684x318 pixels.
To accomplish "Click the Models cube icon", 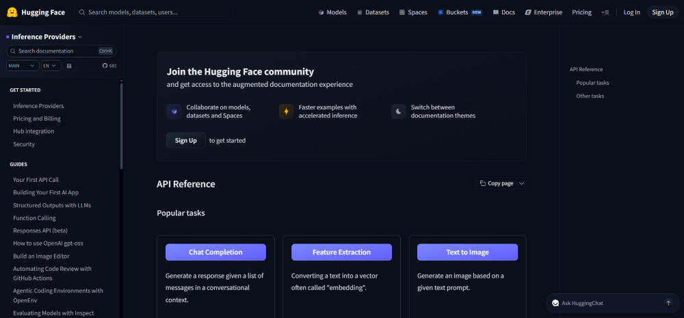I will [321, 12].
